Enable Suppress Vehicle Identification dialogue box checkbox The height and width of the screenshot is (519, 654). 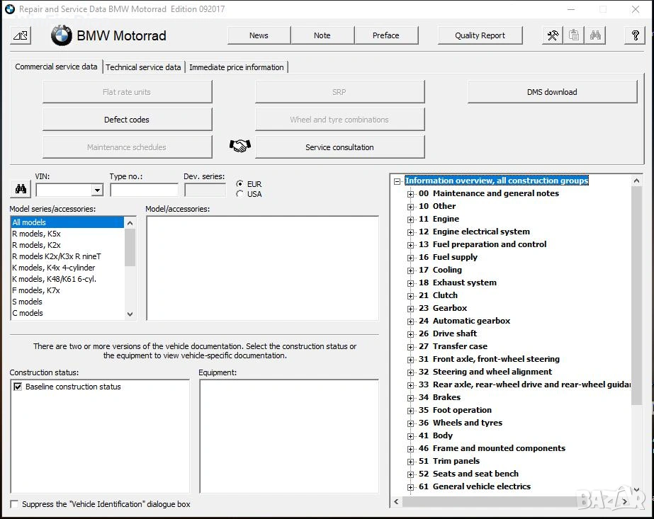click(x=15, y=504)
